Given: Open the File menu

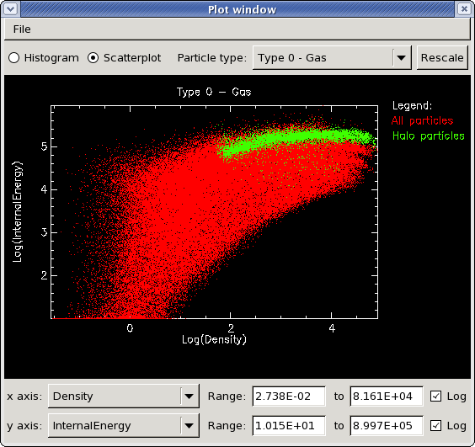Looking at the screenshot, I should [22, 29].
